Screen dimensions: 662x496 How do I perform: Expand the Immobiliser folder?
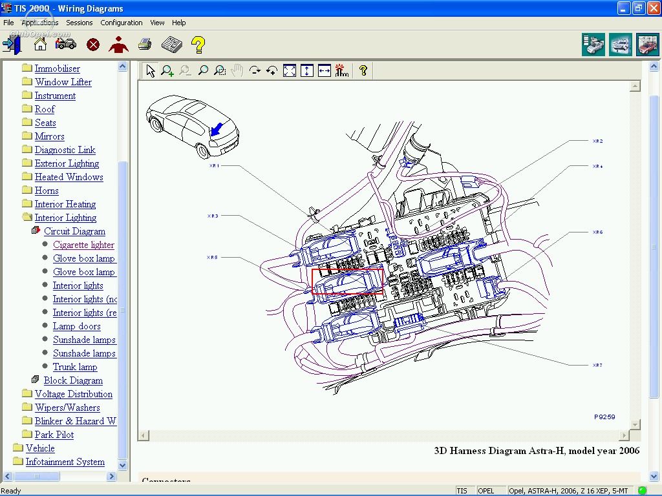[27, 68]
